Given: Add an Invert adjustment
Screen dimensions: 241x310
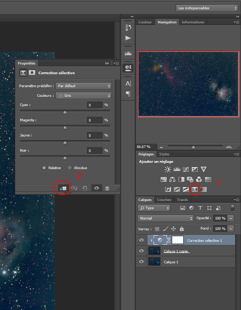Looking at the screenshot, I should [168, 189].
